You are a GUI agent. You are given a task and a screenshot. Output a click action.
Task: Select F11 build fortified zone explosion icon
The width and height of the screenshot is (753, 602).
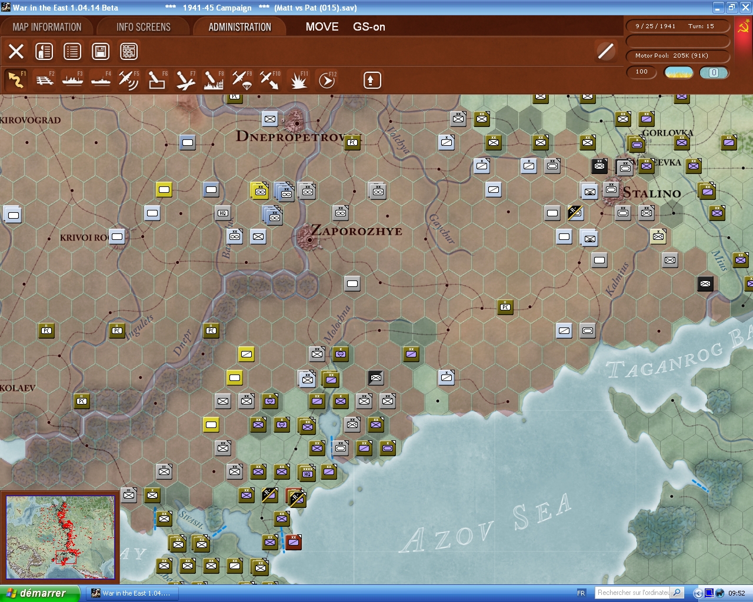[x=299, y=80]
